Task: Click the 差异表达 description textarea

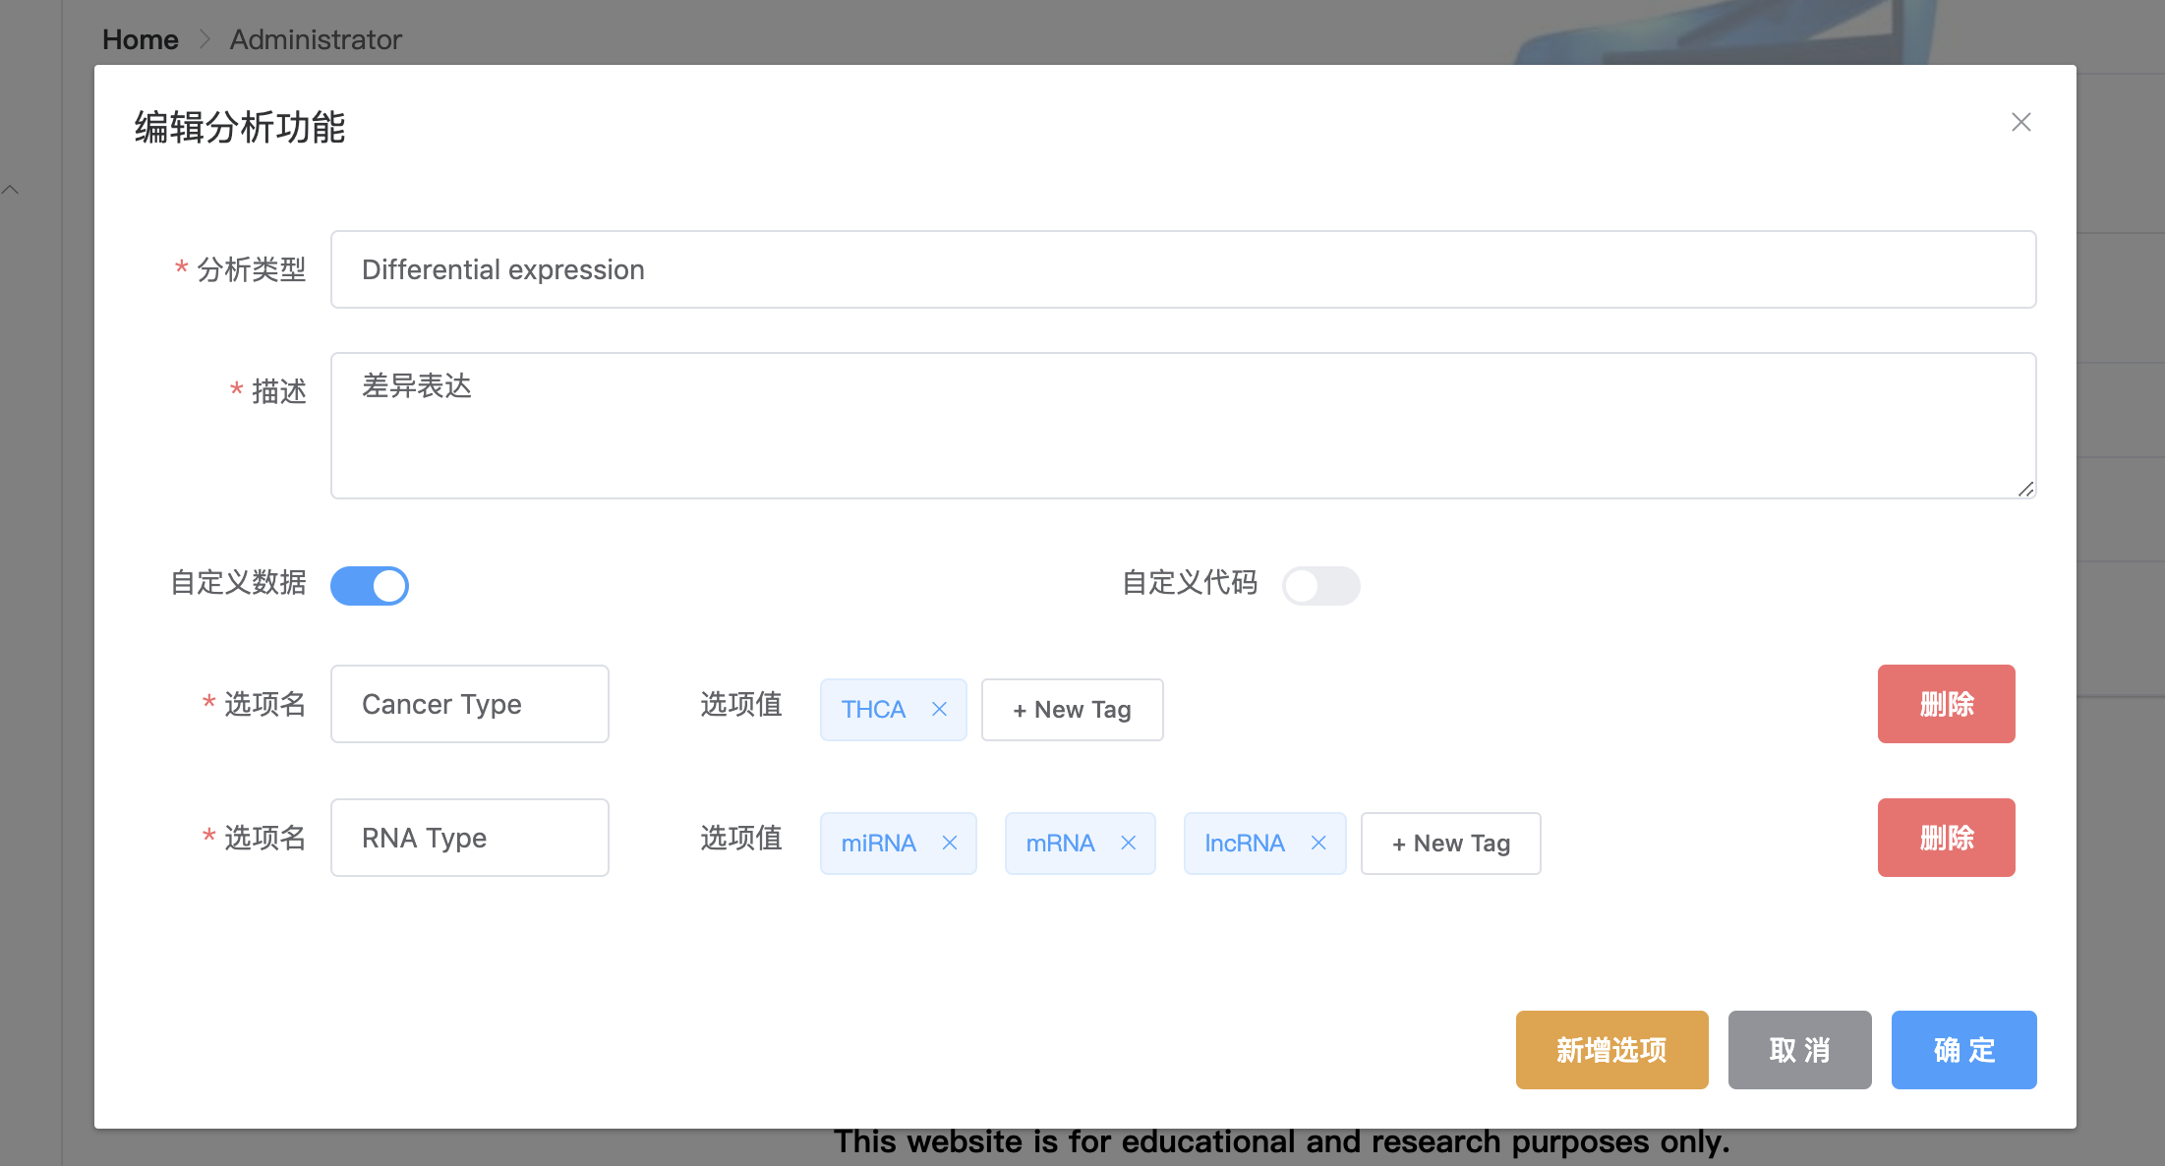Action: click(x=1183, y=425)
